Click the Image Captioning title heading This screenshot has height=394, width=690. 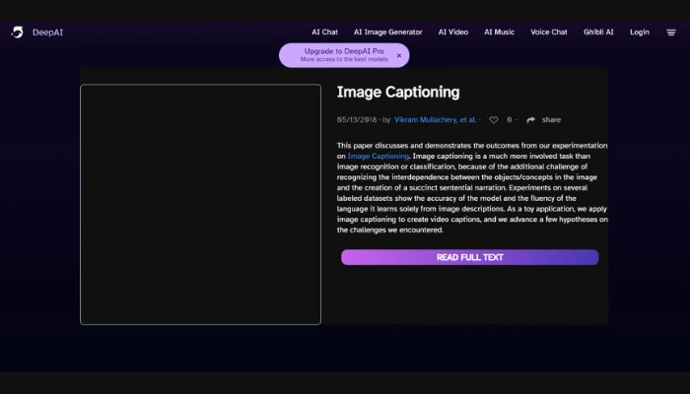(398, 92)
